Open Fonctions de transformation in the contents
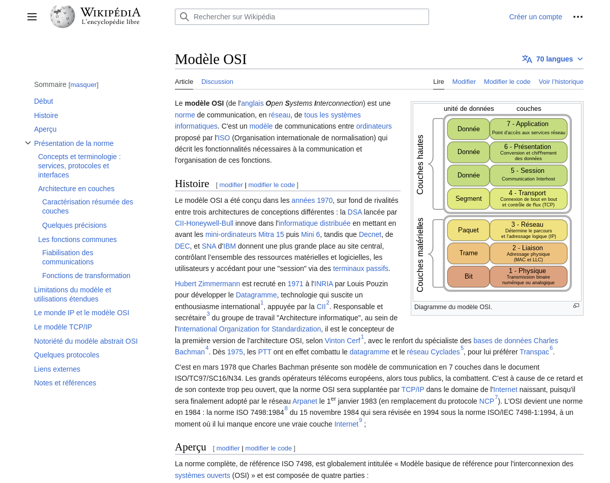This screenshot has height=483, width=610. pos(86,276)
